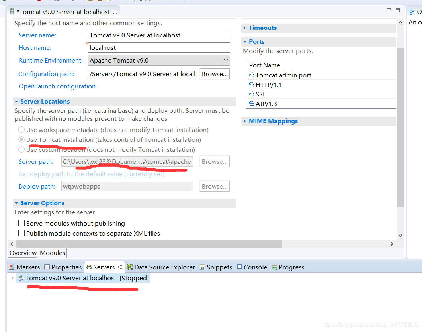Click Set deploy path to default value link
This screenshot has width=422, height=332.
coord(92,174)
